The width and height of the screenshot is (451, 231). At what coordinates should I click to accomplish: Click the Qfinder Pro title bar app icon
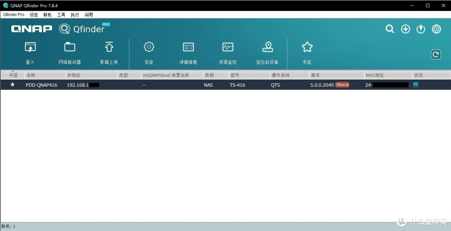coord(5,5)
